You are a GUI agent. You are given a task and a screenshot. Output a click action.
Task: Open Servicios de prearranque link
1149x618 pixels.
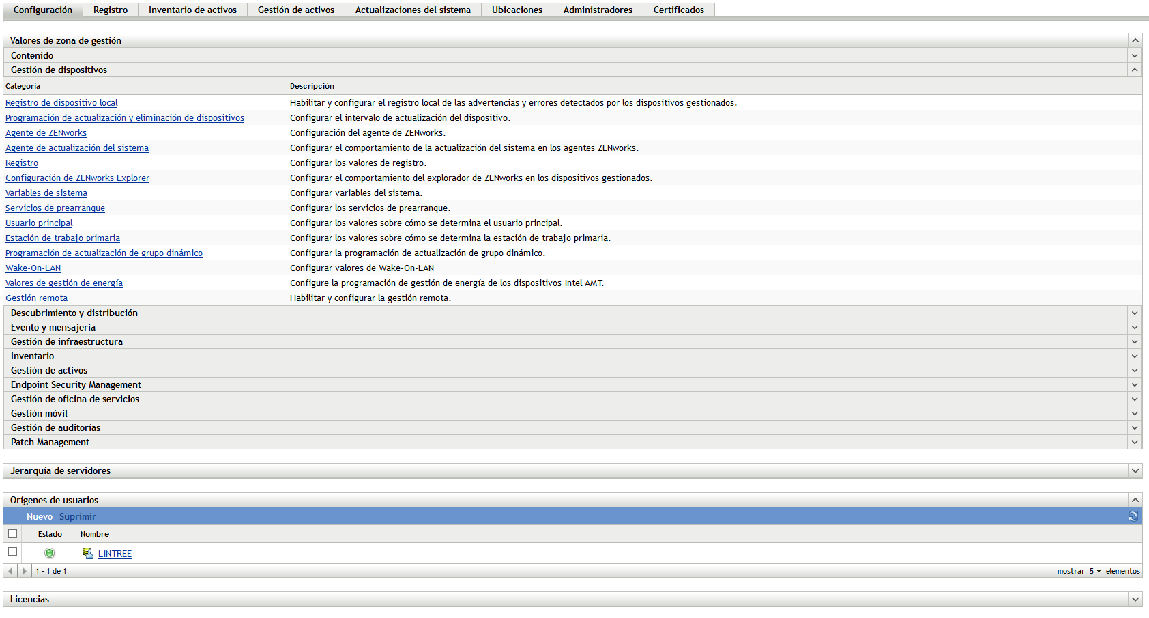(x=55, y=208)
